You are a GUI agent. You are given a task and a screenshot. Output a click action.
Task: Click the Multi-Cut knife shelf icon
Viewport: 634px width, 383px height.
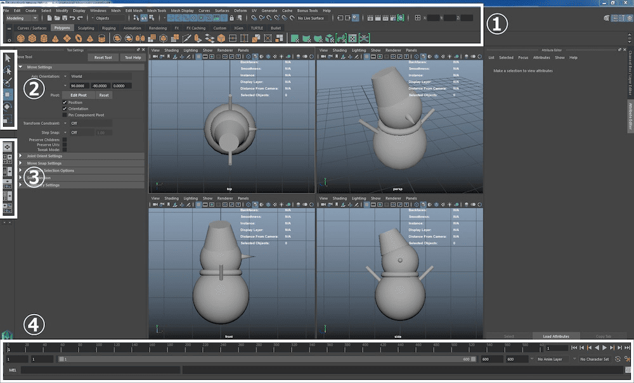186,39
